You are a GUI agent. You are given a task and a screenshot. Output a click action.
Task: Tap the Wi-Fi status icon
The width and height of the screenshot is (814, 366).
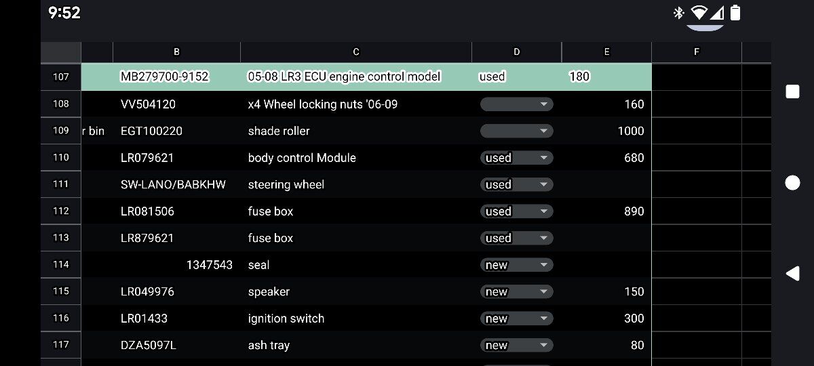coord(699,13)
